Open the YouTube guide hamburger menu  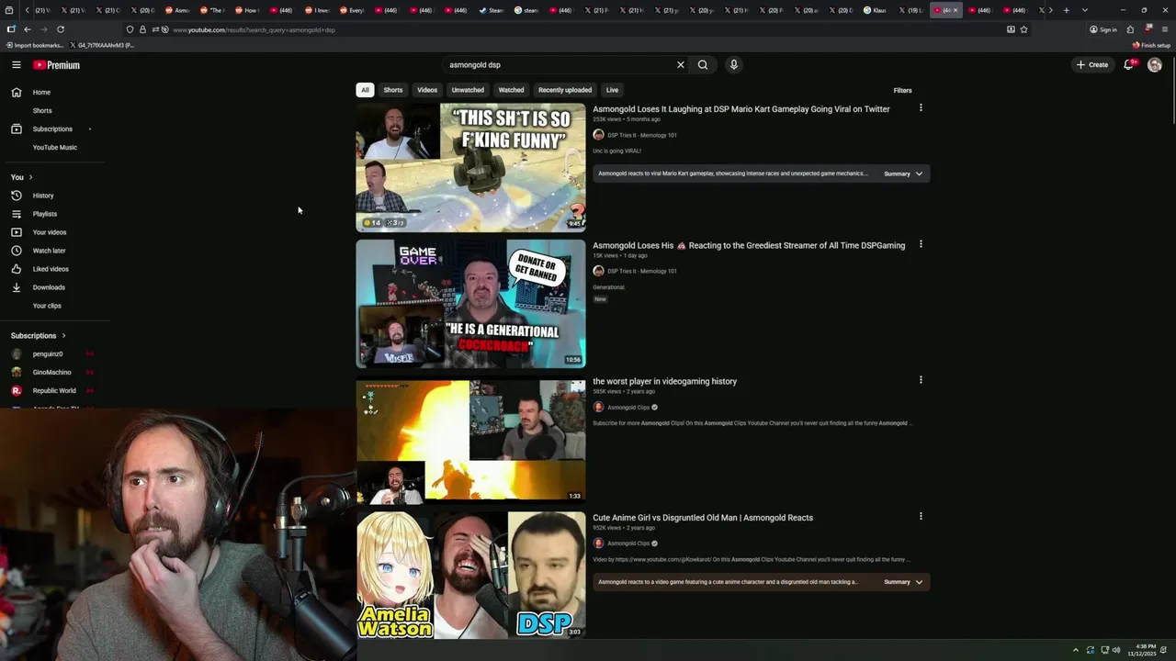coord(16,65)
